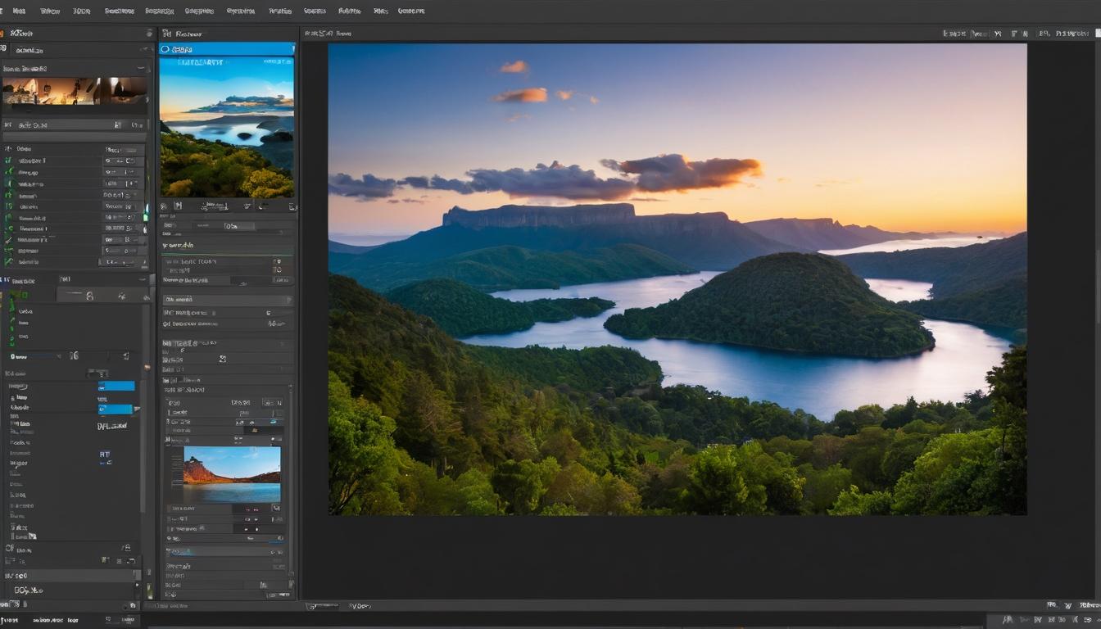1101x629 pixels.
Task: Click the leftmost icon in the bottom-right status bar
Action: (x=1008, y=620)
